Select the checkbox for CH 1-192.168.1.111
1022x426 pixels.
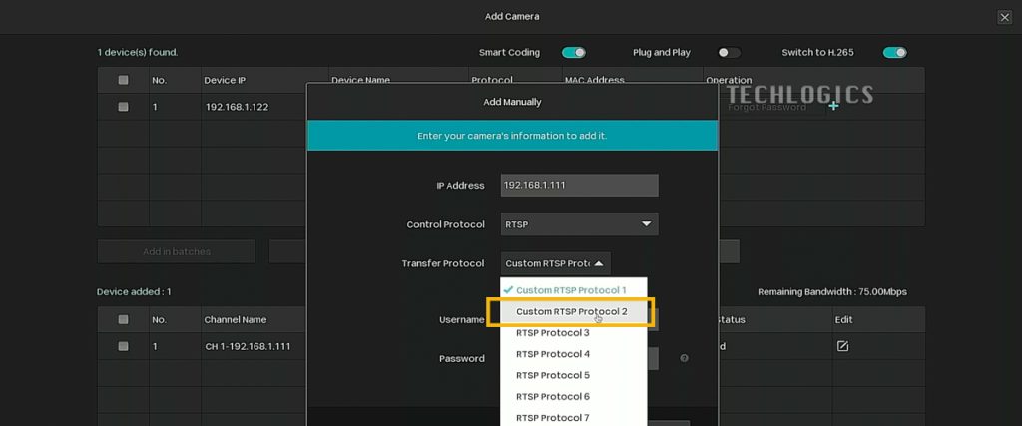pyautogui.click(x=124, y=346)
